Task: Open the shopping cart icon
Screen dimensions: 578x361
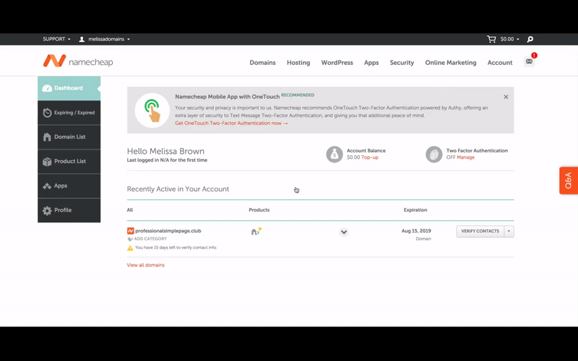Action: (492, 39)
